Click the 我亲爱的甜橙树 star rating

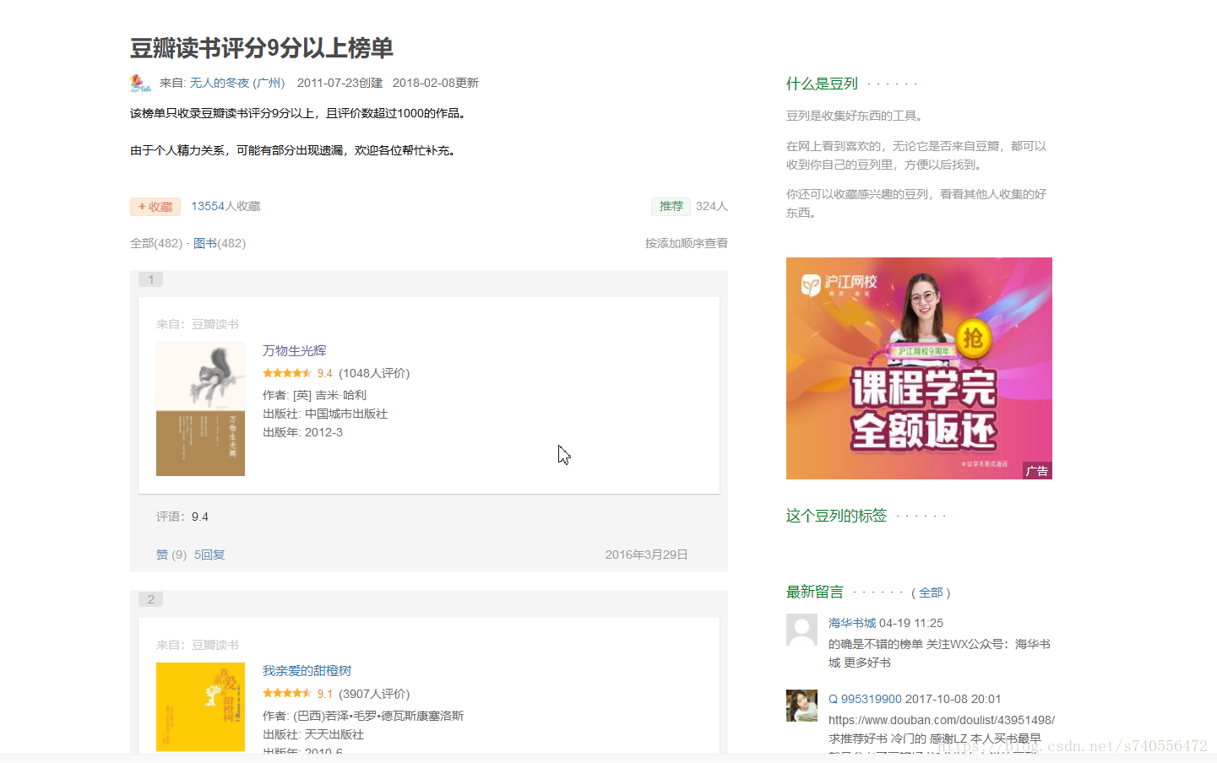[287, 693]
